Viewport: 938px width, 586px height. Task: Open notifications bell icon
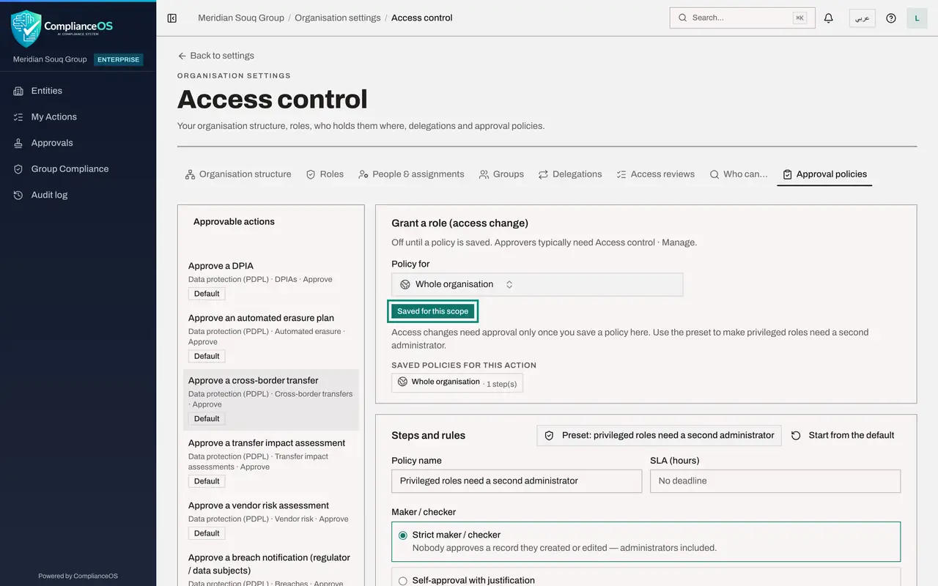pos(829,18)
